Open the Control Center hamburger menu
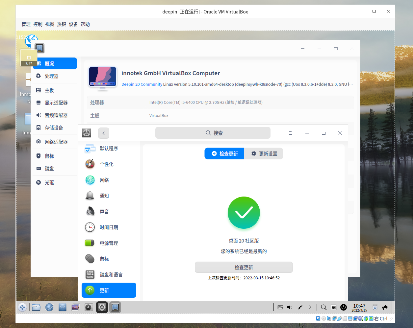This screenshot has width=413, height=328. click(x=290, y=133)
